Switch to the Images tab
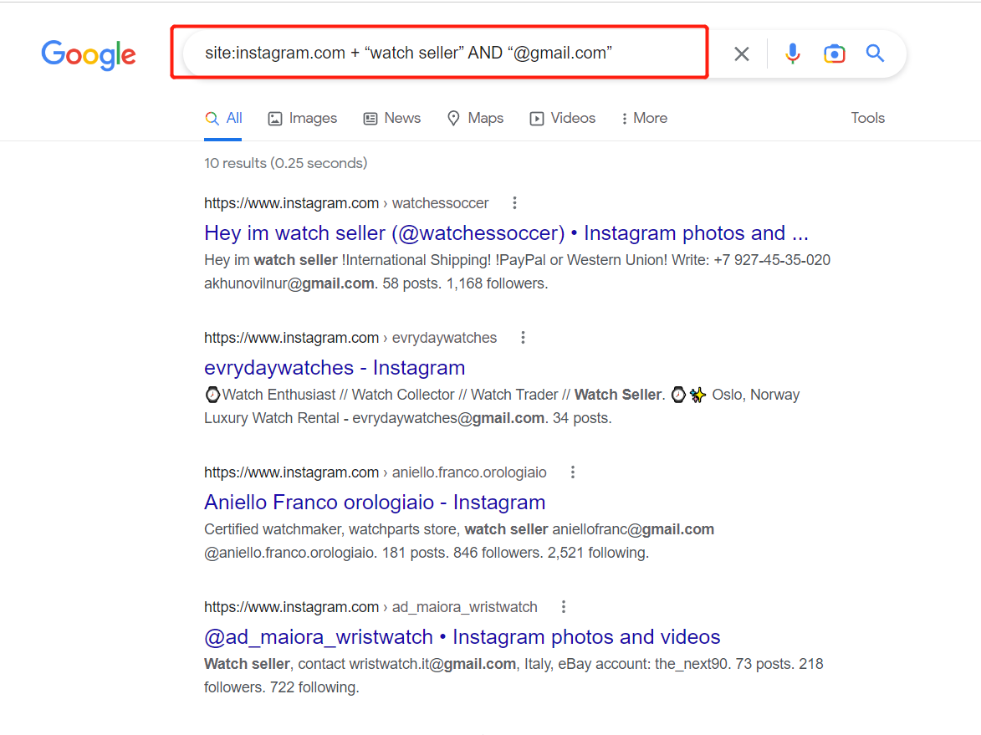This screenshot has width=981, height=735. [x=302, y=118]
